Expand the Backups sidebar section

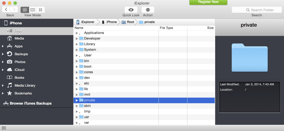[x=3, y=54]
